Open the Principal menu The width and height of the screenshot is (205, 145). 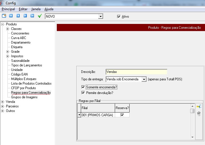(8, 9)
